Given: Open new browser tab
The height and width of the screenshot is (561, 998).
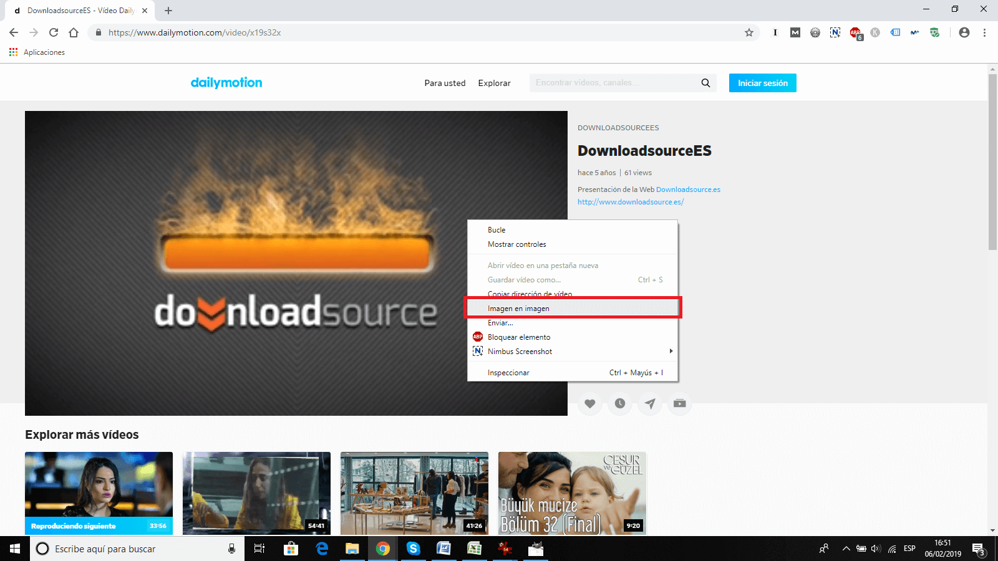Looking at the screenshot, I should [x=168, y=11].
